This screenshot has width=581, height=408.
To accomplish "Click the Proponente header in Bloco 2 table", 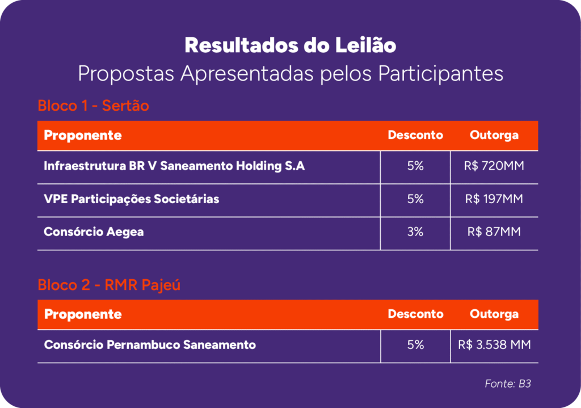I will click(x=83, y=314).
